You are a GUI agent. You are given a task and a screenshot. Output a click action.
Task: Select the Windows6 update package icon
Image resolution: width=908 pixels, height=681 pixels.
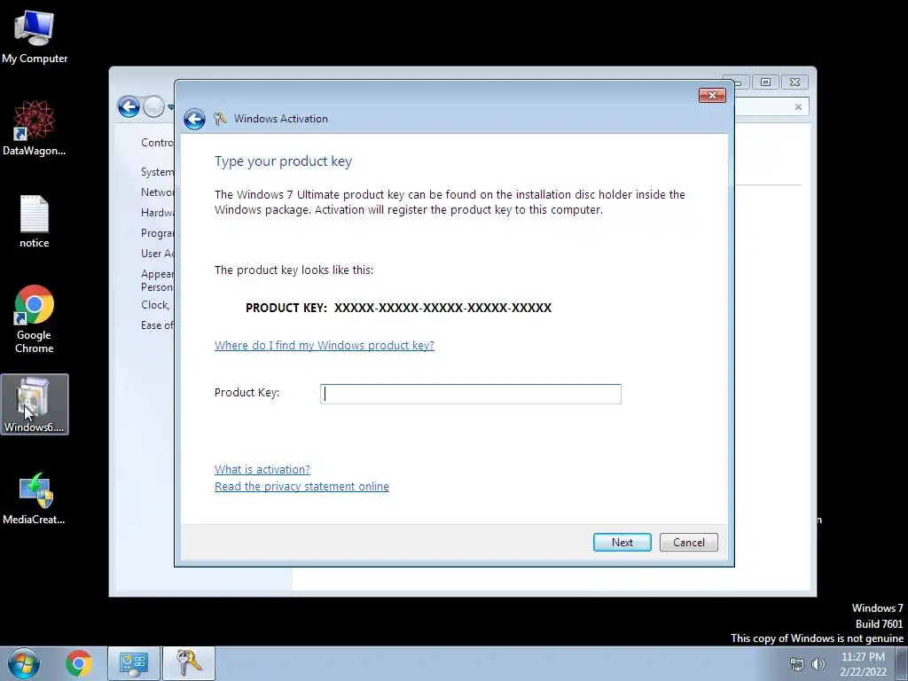point(35,404)
